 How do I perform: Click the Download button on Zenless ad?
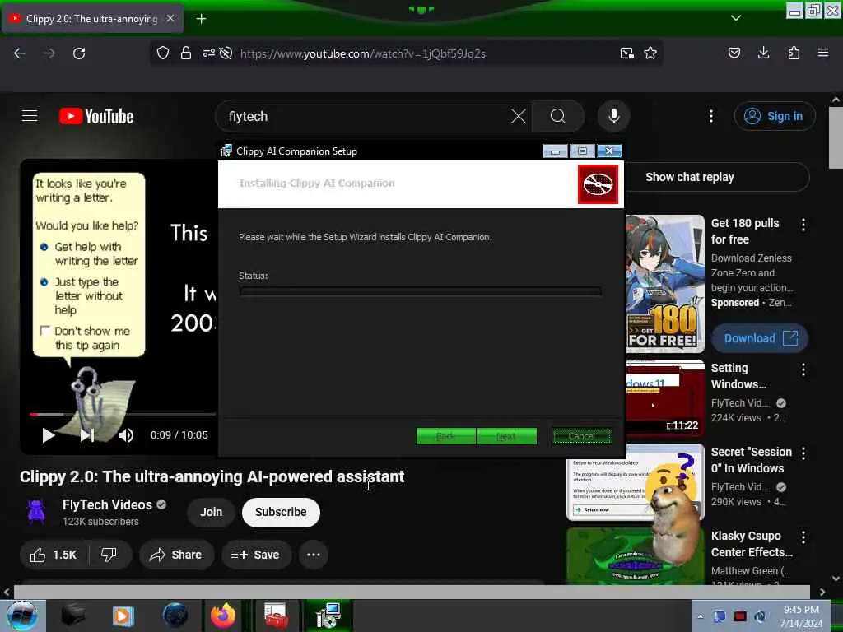(760, 338)
